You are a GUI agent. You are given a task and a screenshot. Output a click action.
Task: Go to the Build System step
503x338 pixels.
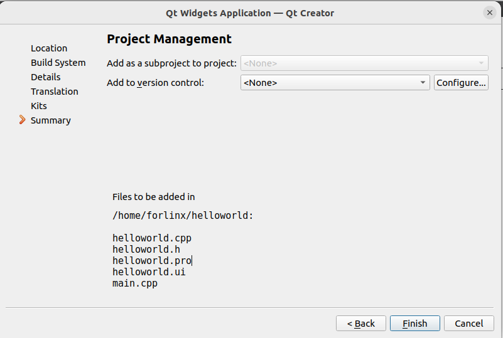[x=58, y=63]
